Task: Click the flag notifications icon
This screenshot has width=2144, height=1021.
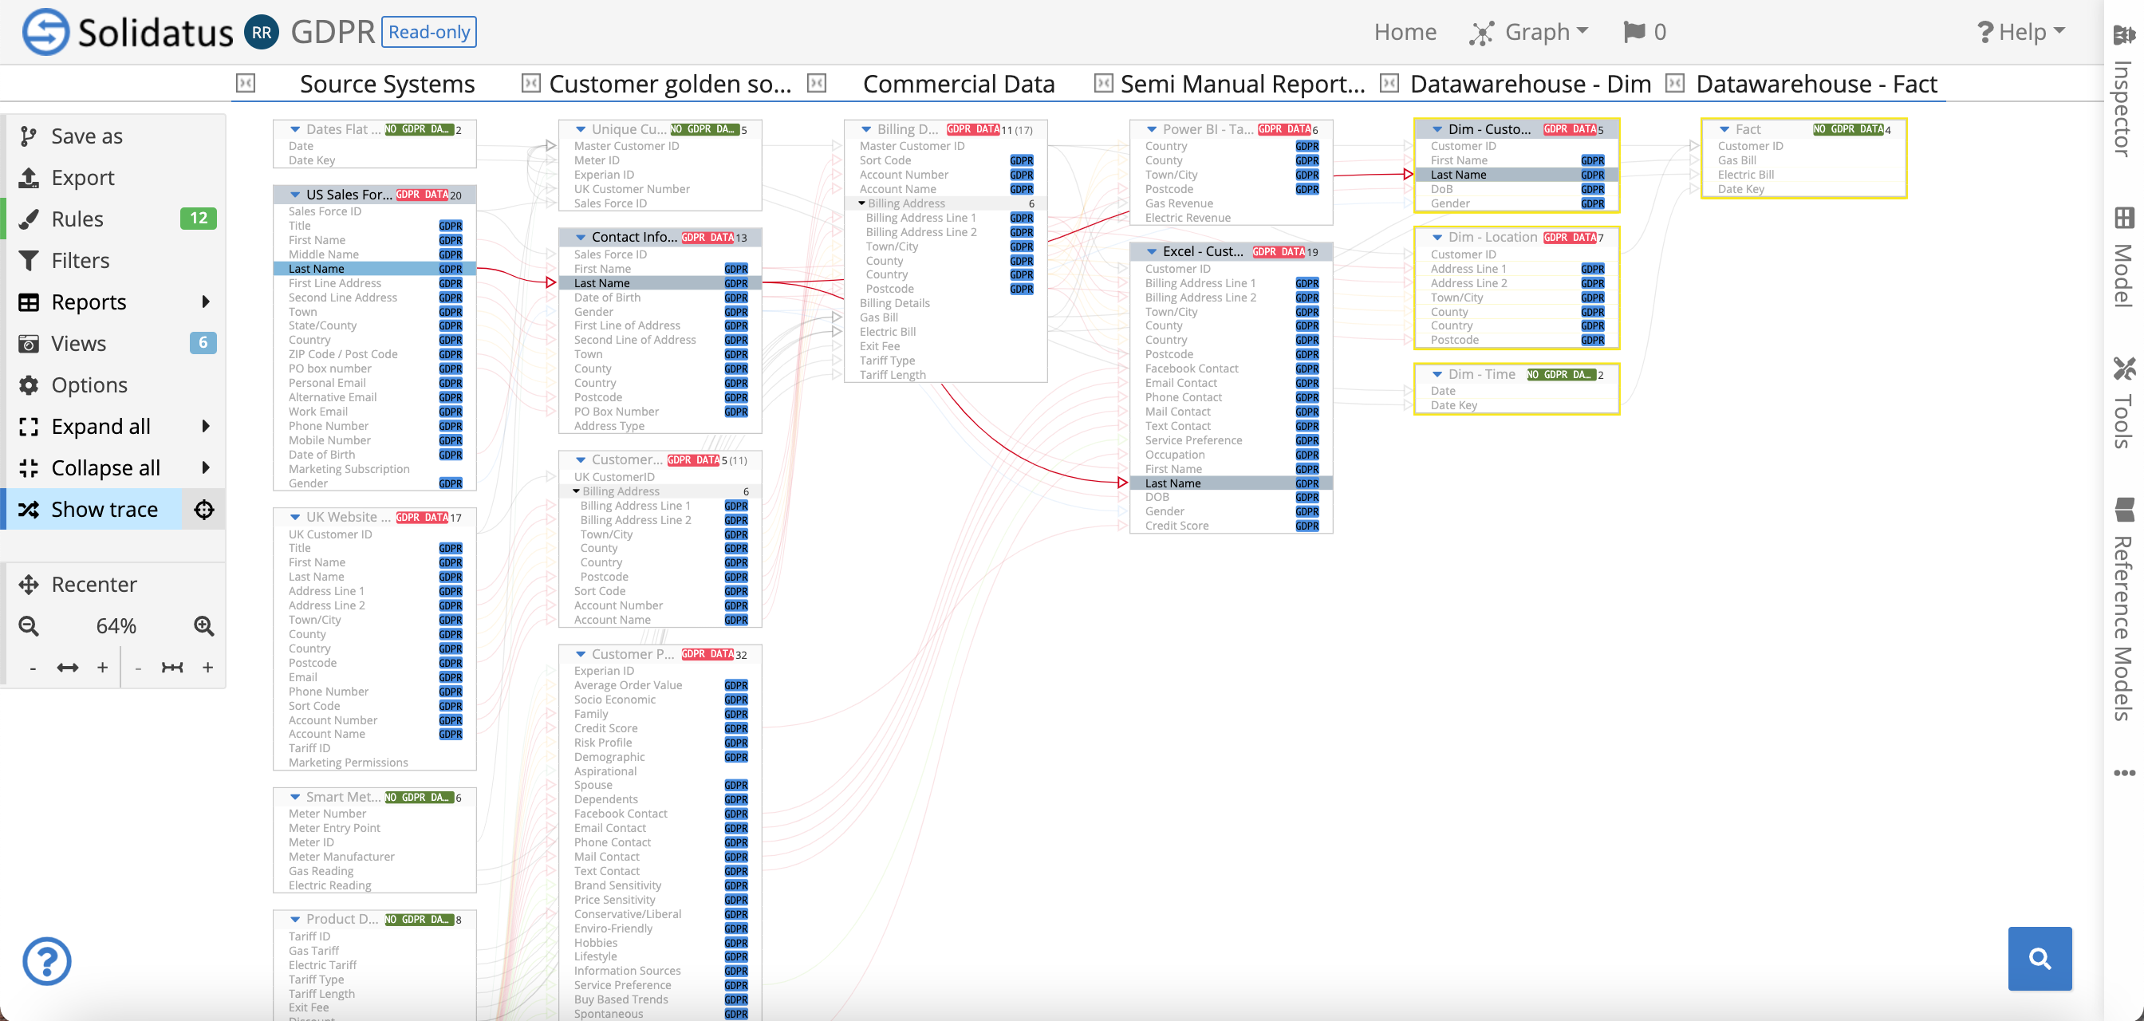Action: pyautogui.click(x=1634, y=32)
